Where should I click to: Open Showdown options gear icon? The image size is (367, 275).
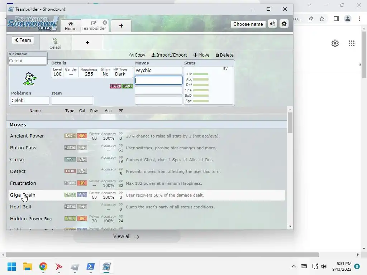click(x=284, y=24)
